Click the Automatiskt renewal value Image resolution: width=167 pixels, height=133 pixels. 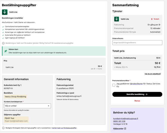[x=155, y=32]
